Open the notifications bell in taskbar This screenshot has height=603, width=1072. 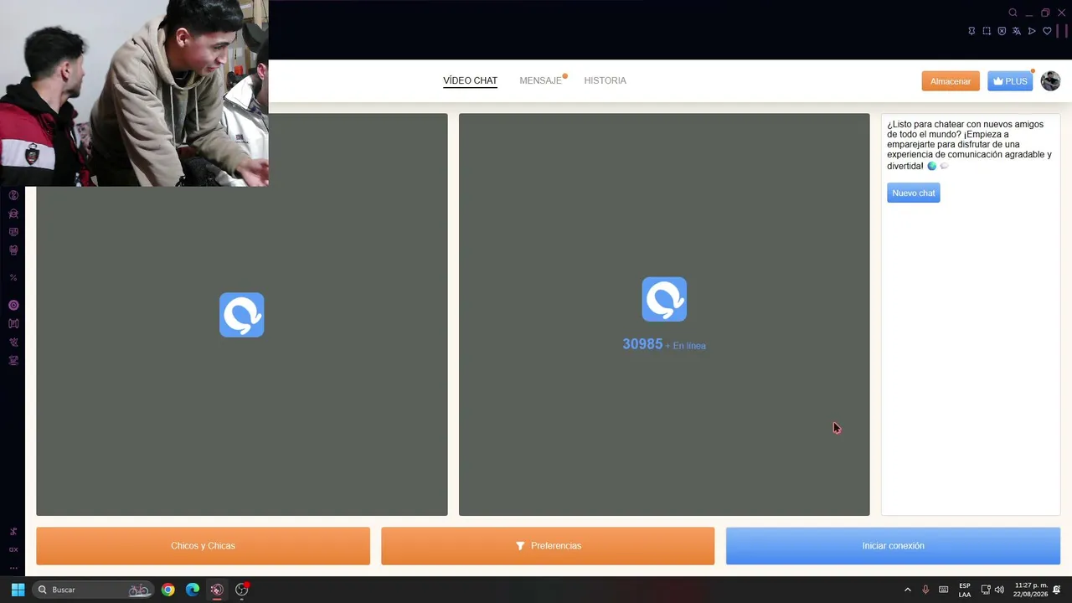pyautogui.click(x=1057, y=590)
